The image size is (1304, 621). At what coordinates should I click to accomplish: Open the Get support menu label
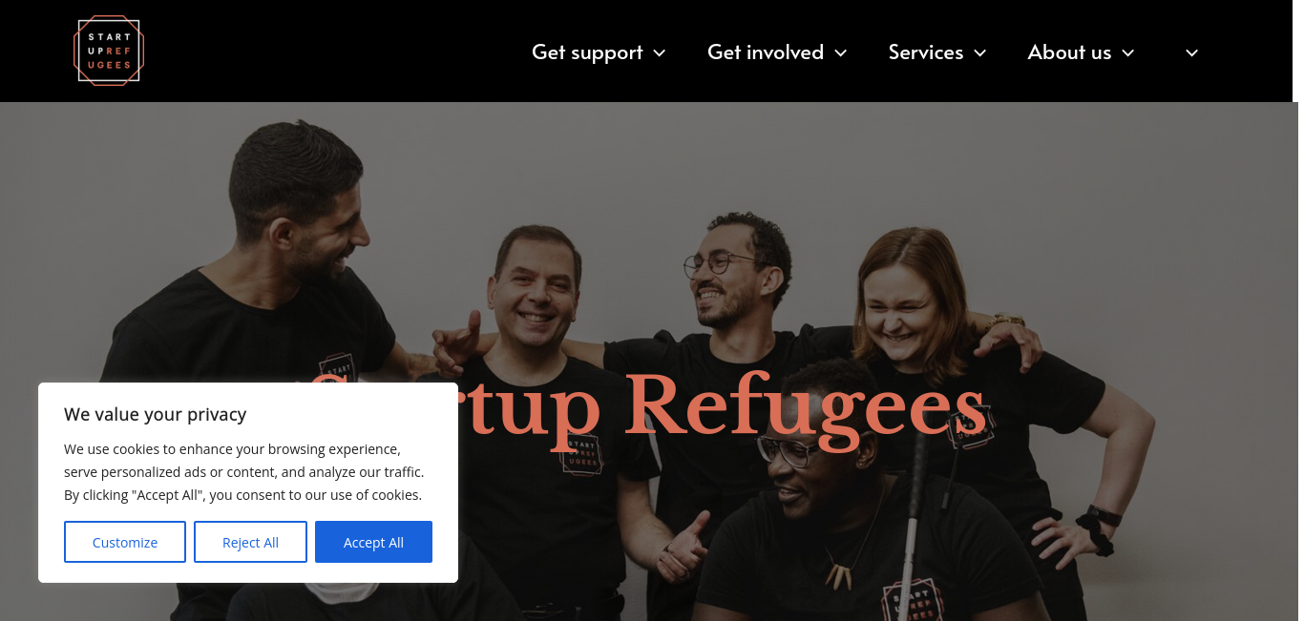(x=587, y=52)
